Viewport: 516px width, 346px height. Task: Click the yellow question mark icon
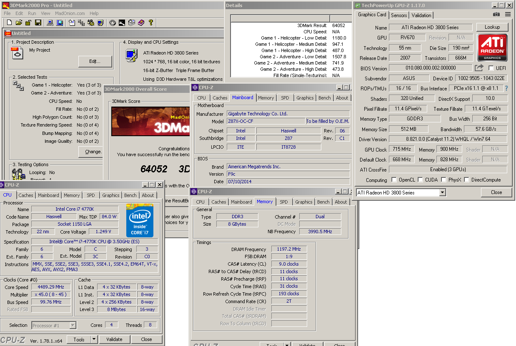[151, 22]
